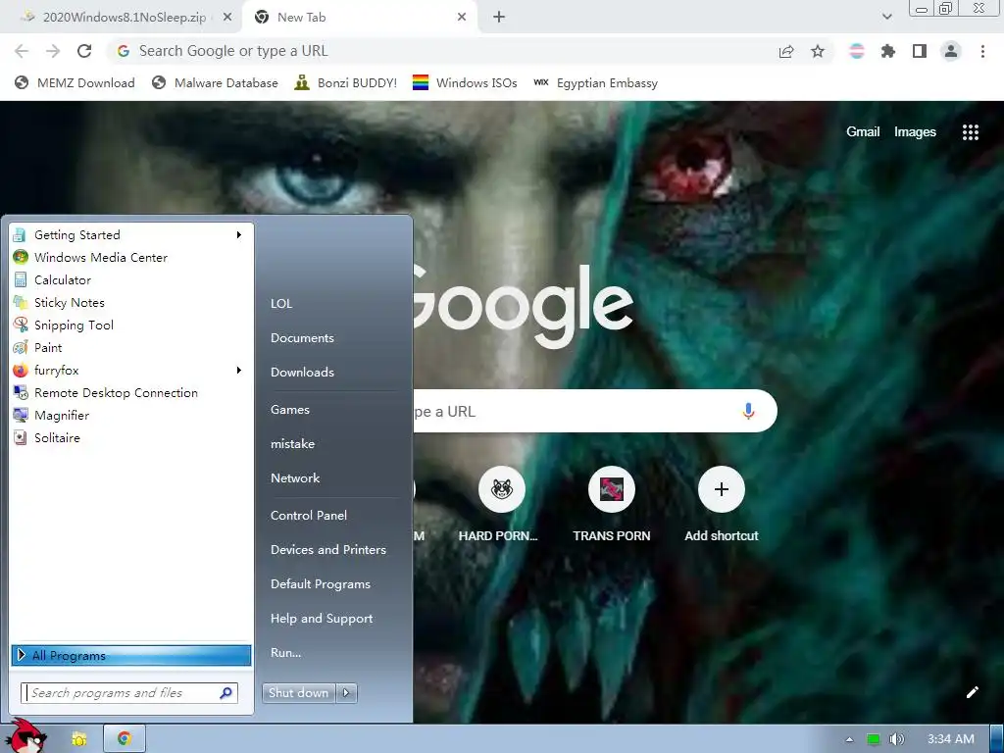Go forward with Chrome's forward arrow
This screenshot has width=1004, height=753.
click(x=53, y=51)
